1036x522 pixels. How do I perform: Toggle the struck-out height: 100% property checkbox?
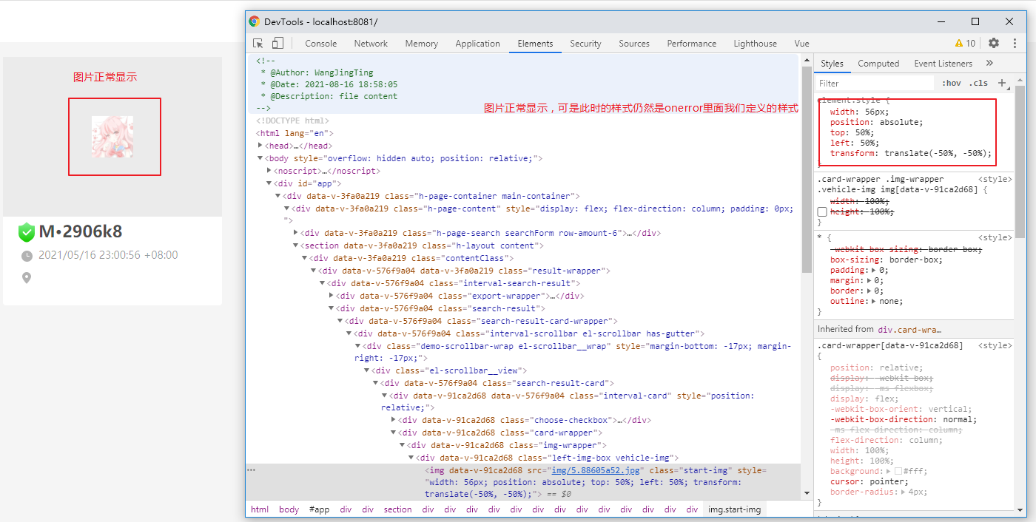tap(822, 212)
